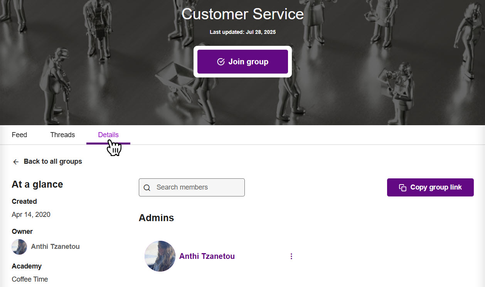Click the magnifying glass in Search members

147,187
